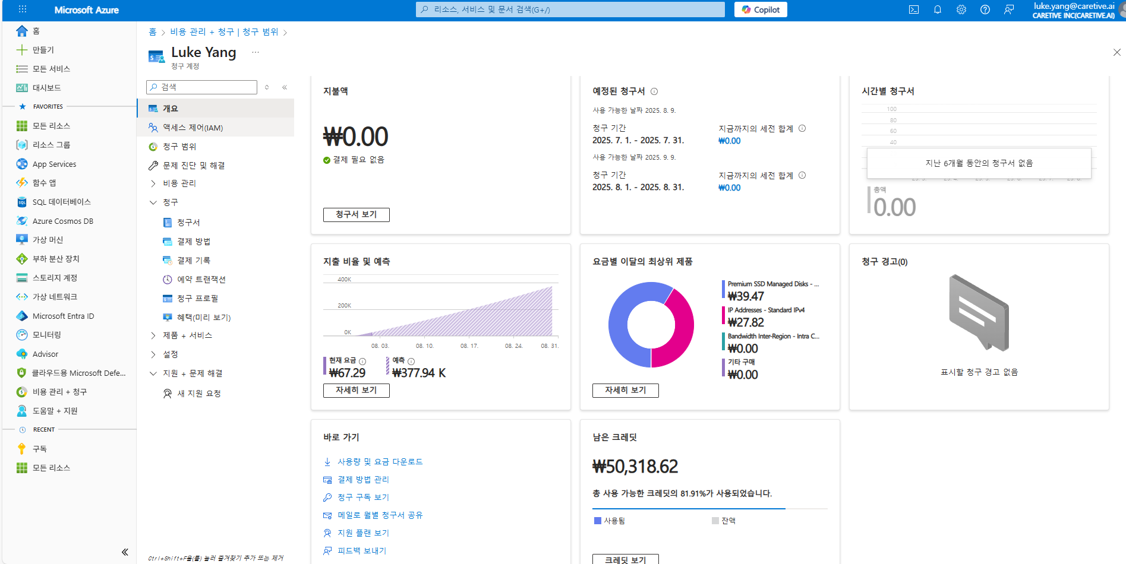This screenshot has height=564, width=1126.
Task: Collapse the 지원 + 문제 해결 section
Action: point(153,373)
